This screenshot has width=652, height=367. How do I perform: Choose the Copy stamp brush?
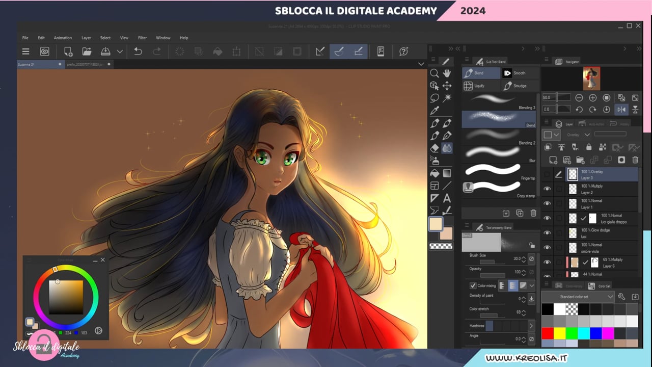click(499, 190)
